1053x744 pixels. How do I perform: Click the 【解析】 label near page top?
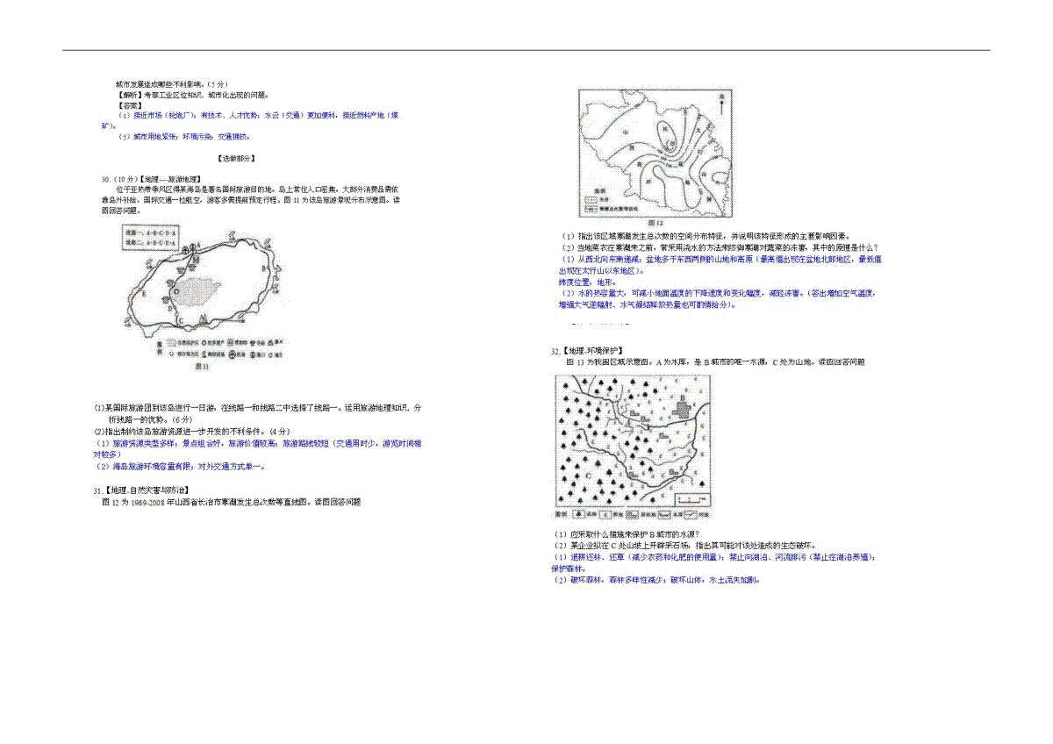point(130,94)
